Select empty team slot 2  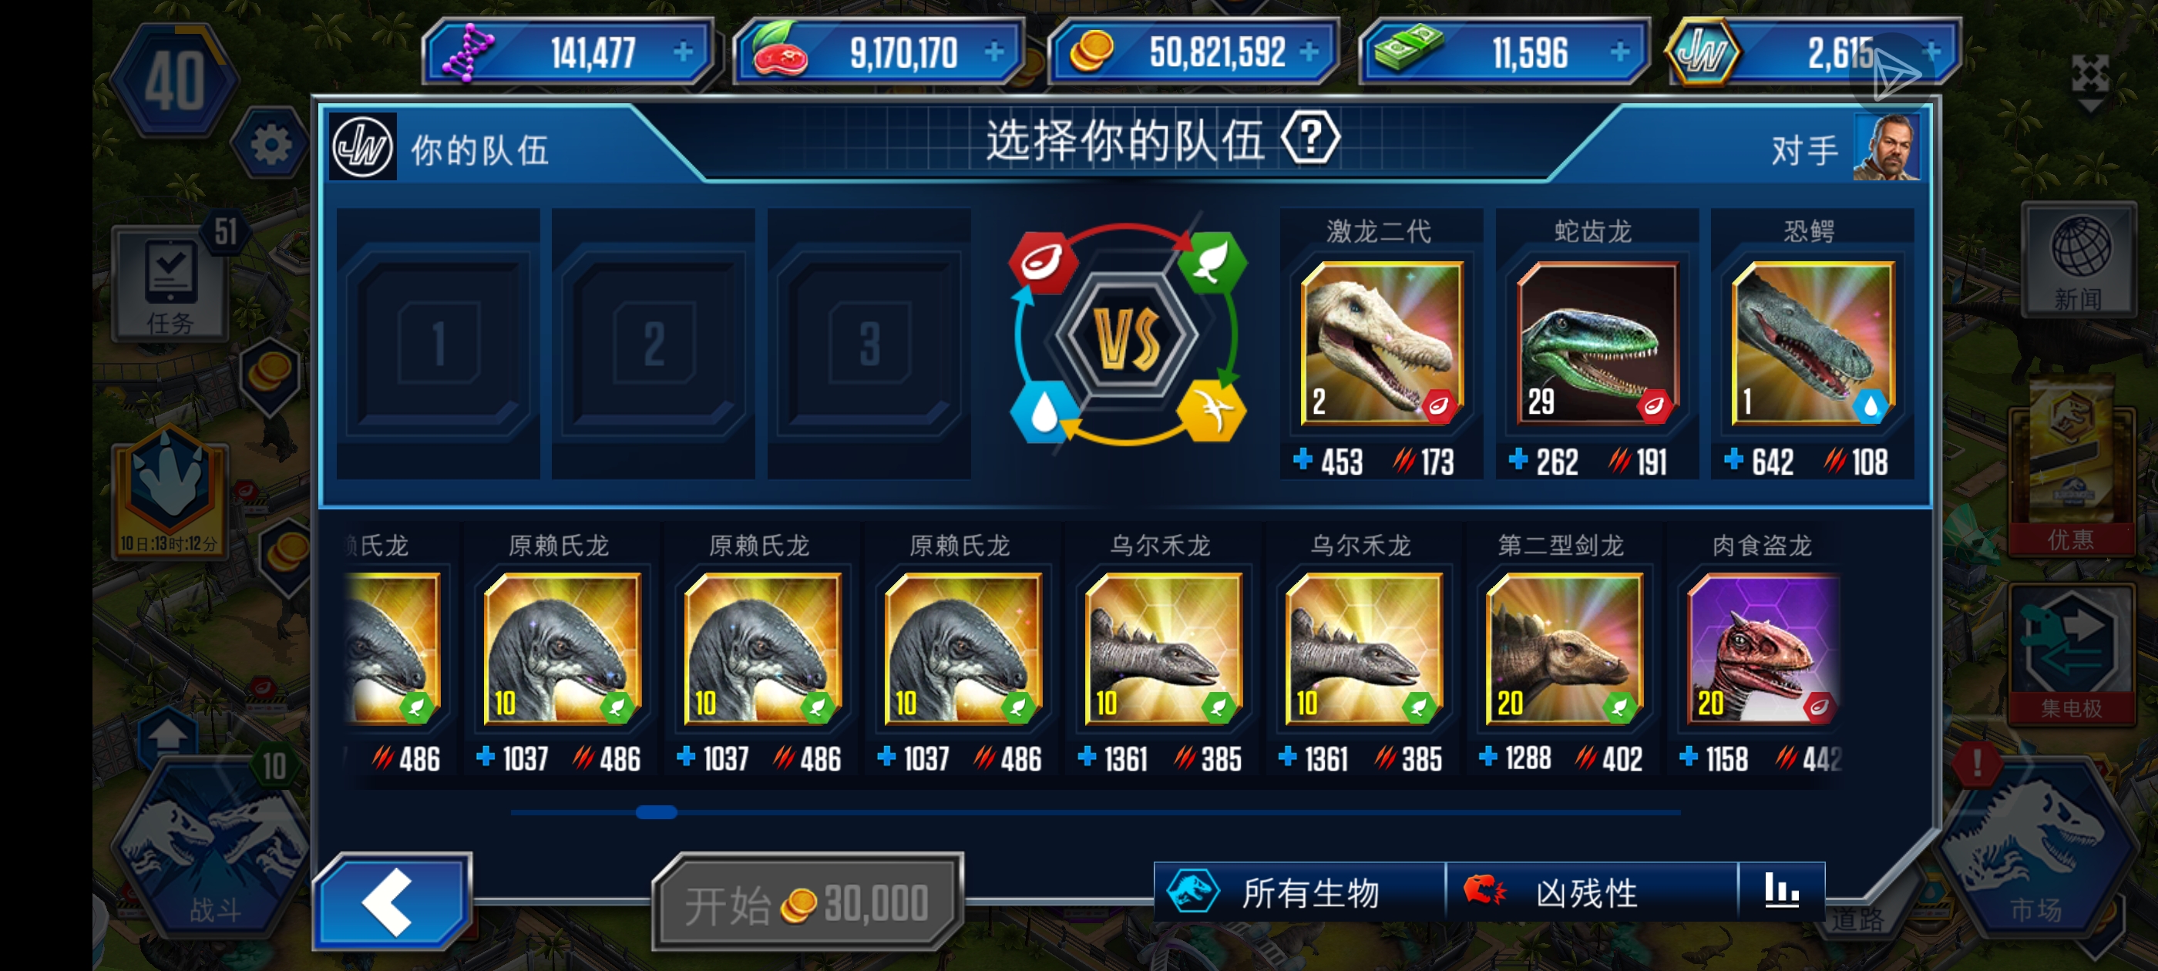[x=654, y=344]
